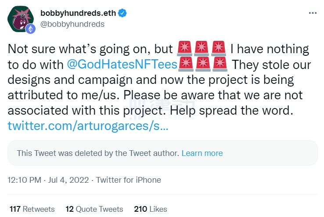The height and width of the screenshot is (217, 324).
Task: View the 210 Likes list
Action: [151, 209]
